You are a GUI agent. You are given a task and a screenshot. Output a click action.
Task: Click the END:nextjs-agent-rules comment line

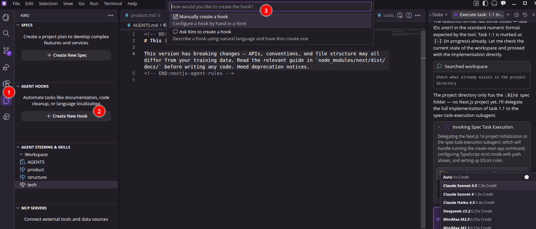189,73
